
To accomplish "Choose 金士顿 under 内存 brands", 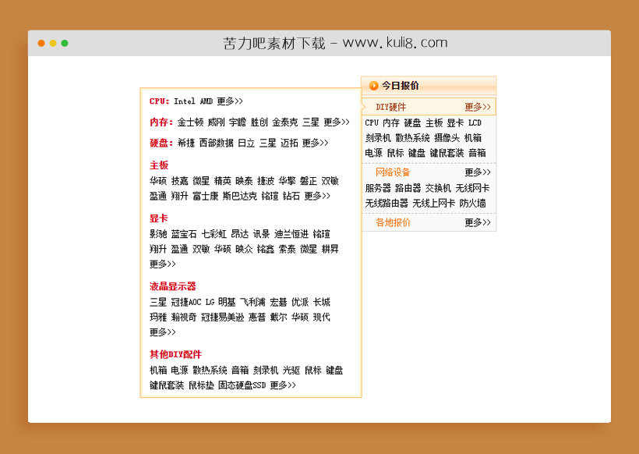I will coord(190,122).
